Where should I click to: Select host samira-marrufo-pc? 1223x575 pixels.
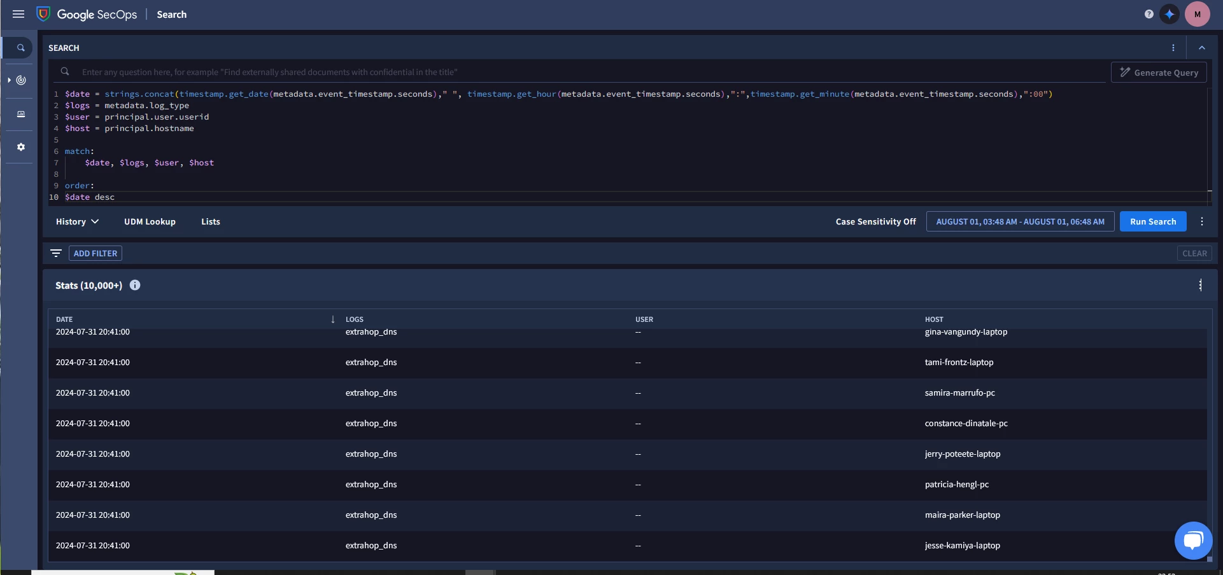point(959,393)
